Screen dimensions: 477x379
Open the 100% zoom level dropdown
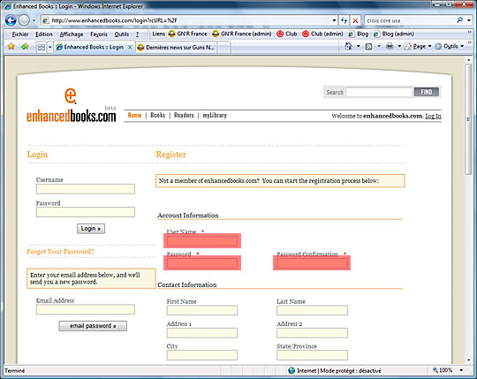pyautogui.click(x=461, y=370)
